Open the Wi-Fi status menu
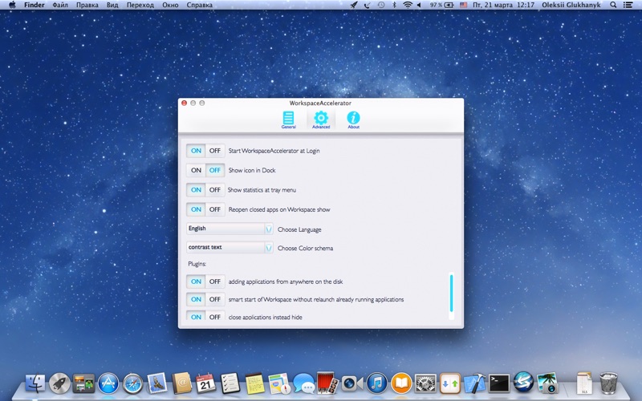This screenshot has height=401, width=642. click(x=408, y=5)
